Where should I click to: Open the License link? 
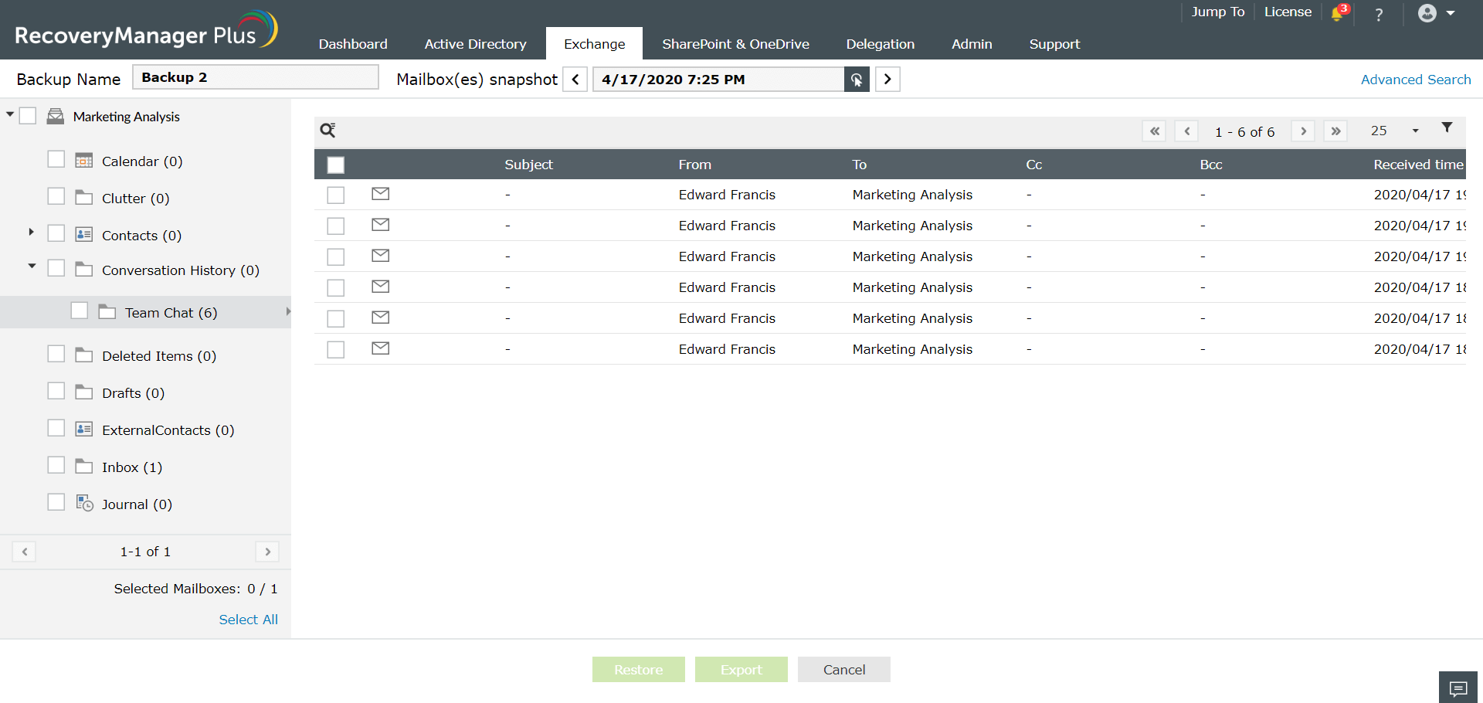coord(1288,12)
